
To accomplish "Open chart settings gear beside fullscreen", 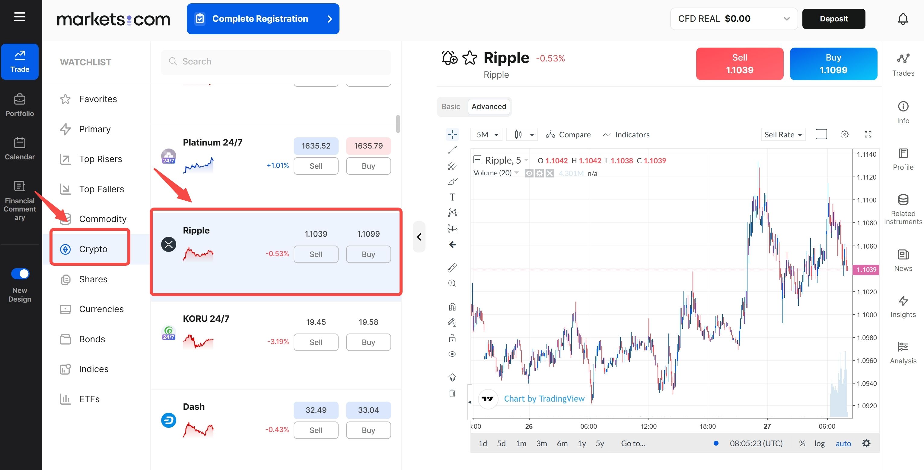I will tap(844, 134).
